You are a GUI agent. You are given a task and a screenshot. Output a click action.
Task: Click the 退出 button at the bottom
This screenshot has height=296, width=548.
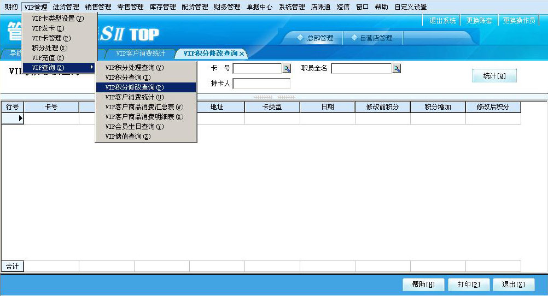pyautogui.click(x=513, y=285)
